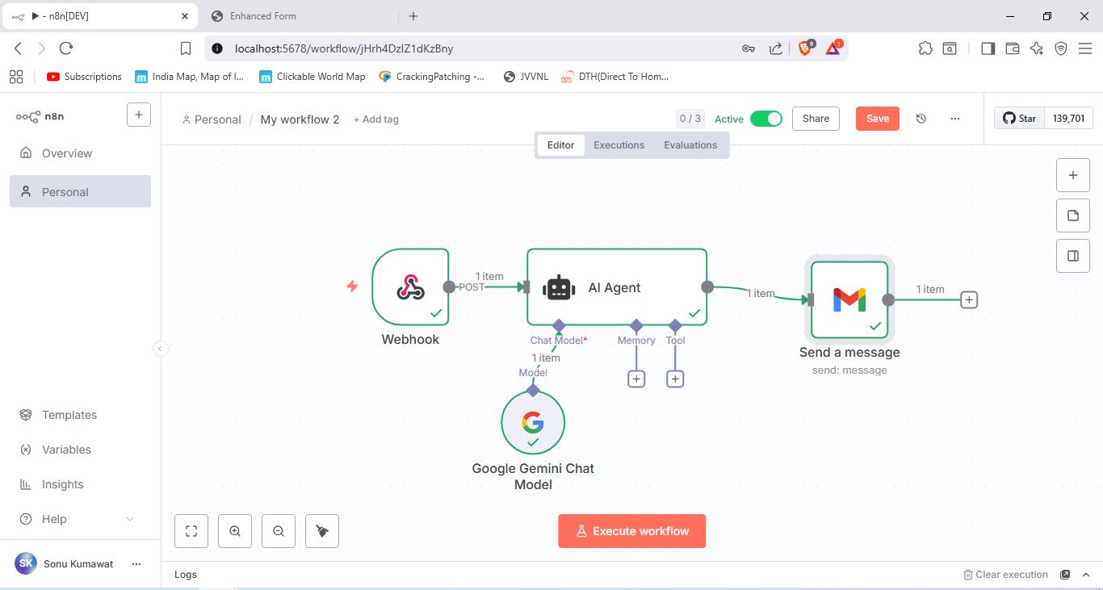Add a Memory sub-node to AI Agent
This screenshot has width=1103, height=590.
[x=636, y=379]
